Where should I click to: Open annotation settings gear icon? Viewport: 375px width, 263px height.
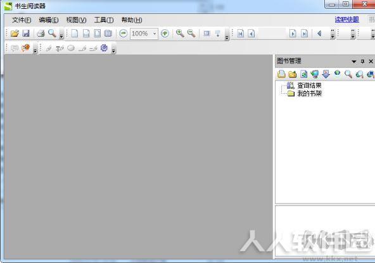[104, 48]
